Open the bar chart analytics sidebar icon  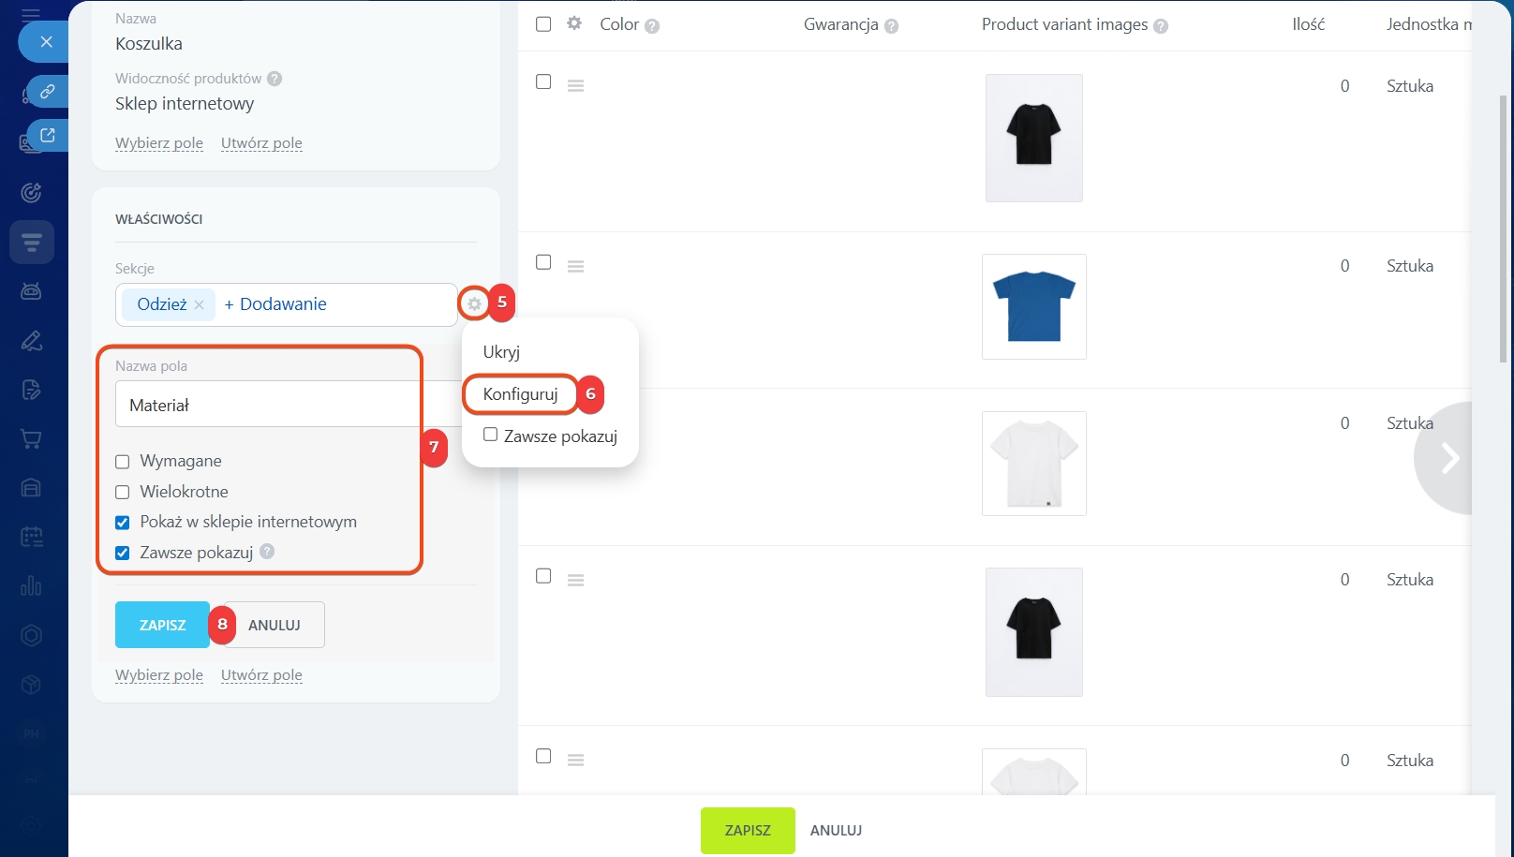click(x=31, y=585)
